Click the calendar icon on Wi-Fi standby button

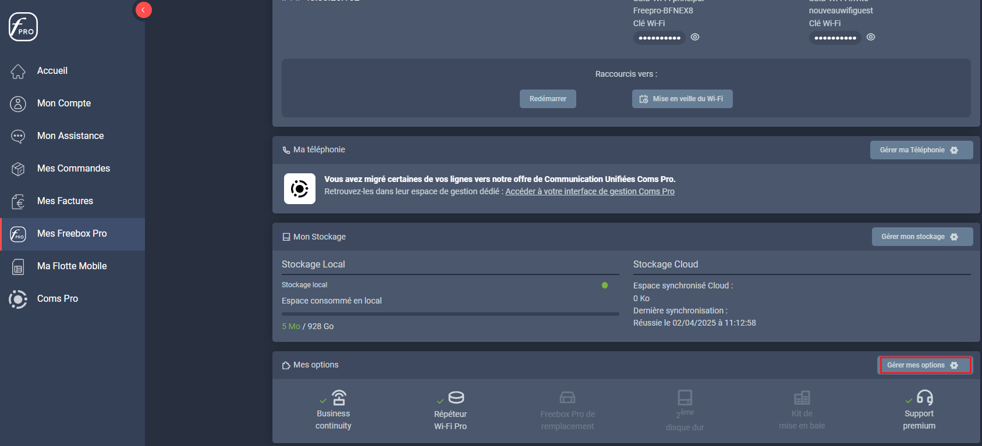tap(644, 99)
